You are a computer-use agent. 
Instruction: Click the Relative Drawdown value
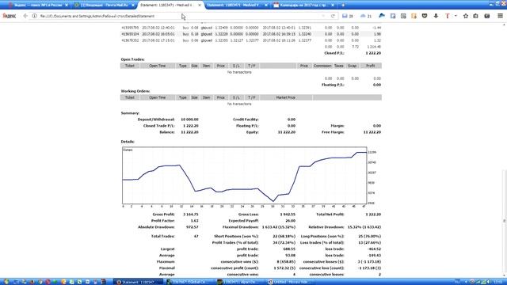[x=364, y=227]
